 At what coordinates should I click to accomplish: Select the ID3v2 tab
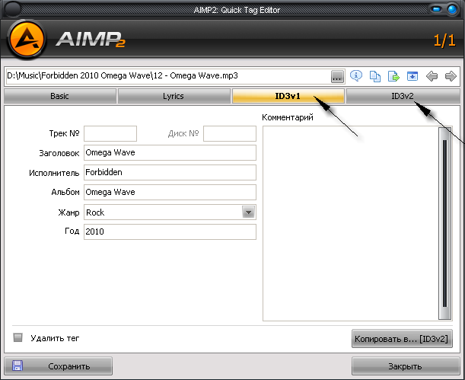[403, 97]
